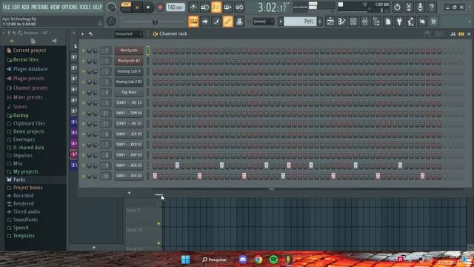Image resolution: width=474 pixels, height=267 pixels.
Task: Select the Tag Bass channel button
Action: point(129,92)
